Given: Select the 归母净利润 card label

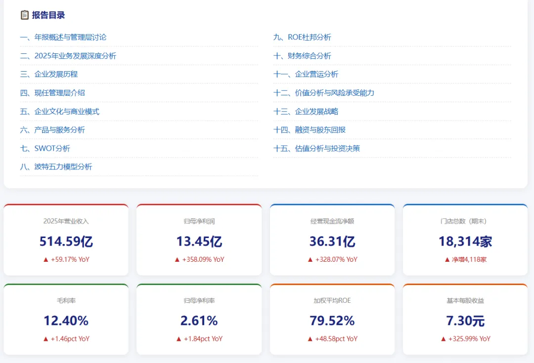Looking at the screenshot, I should pos(199,221).
